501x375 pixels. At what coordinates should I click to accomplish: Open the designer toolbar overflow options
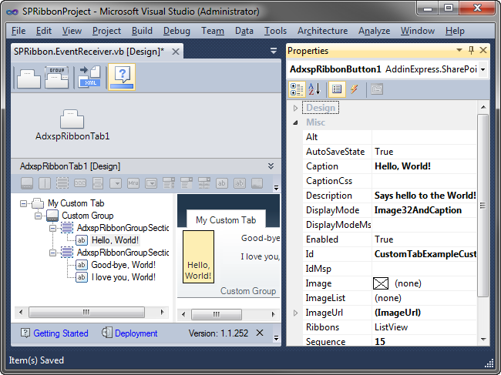pos(277,188)
